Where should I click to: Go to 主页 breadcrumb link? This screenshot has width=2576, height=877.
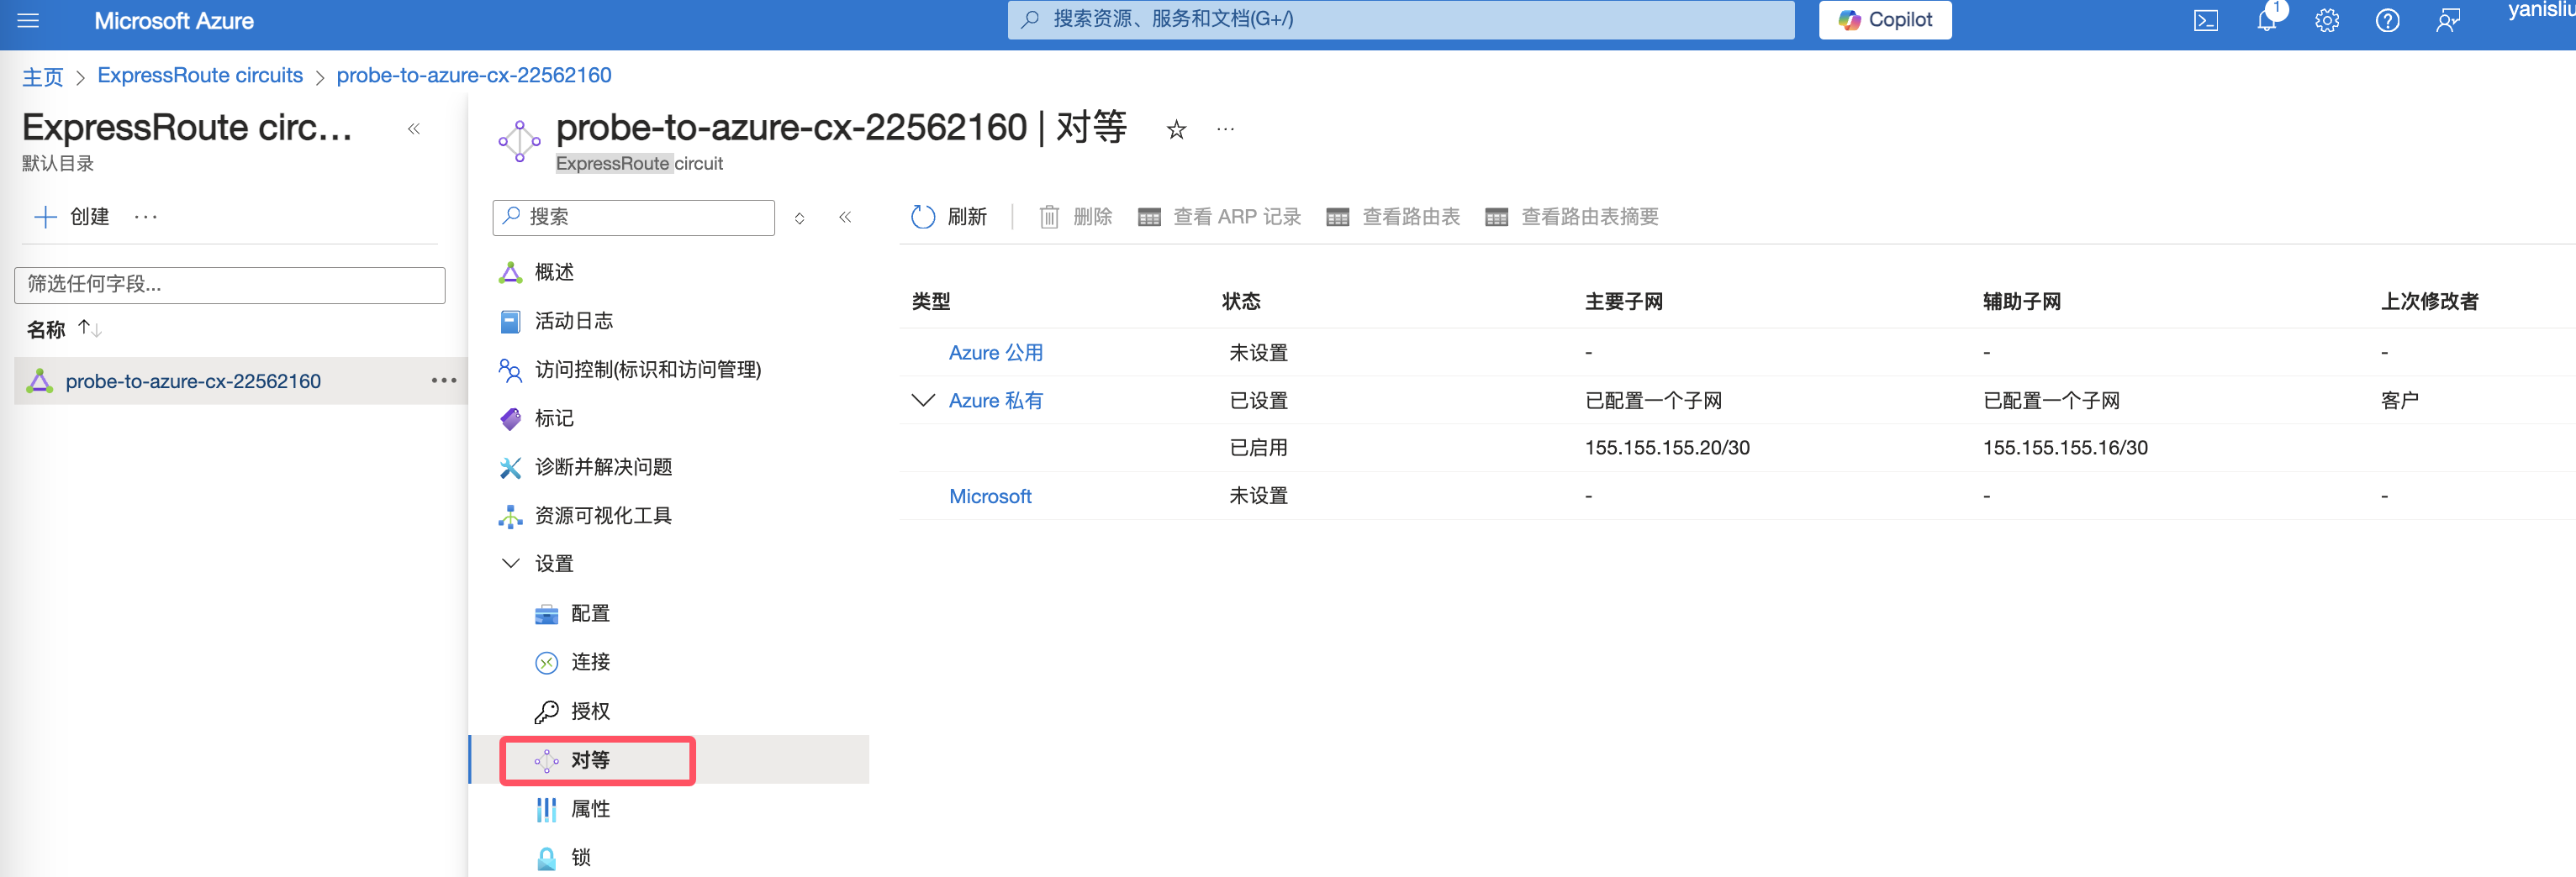pyautogui.click(x=43, y=76)
